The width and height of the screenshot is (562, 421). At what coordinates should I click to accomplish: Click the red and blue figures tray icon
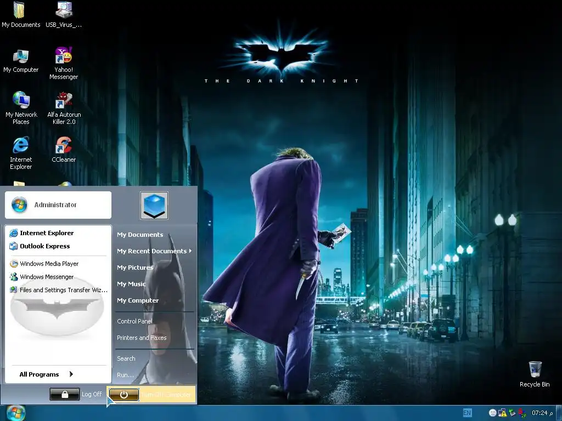click(x=522, y=413)
